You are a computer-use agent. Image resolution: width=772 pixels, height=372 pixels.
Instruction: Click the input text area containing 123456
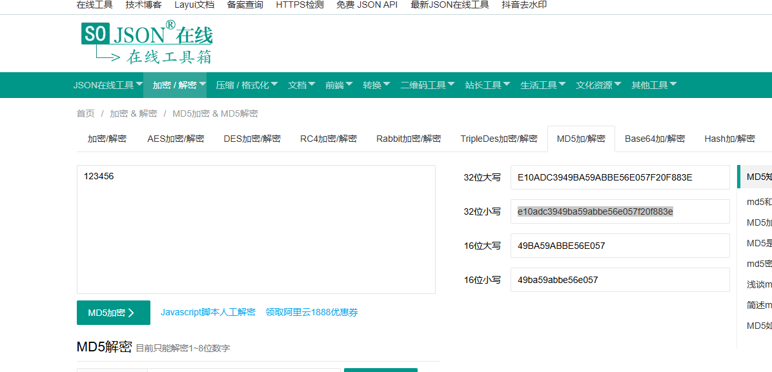coord(256,229)
